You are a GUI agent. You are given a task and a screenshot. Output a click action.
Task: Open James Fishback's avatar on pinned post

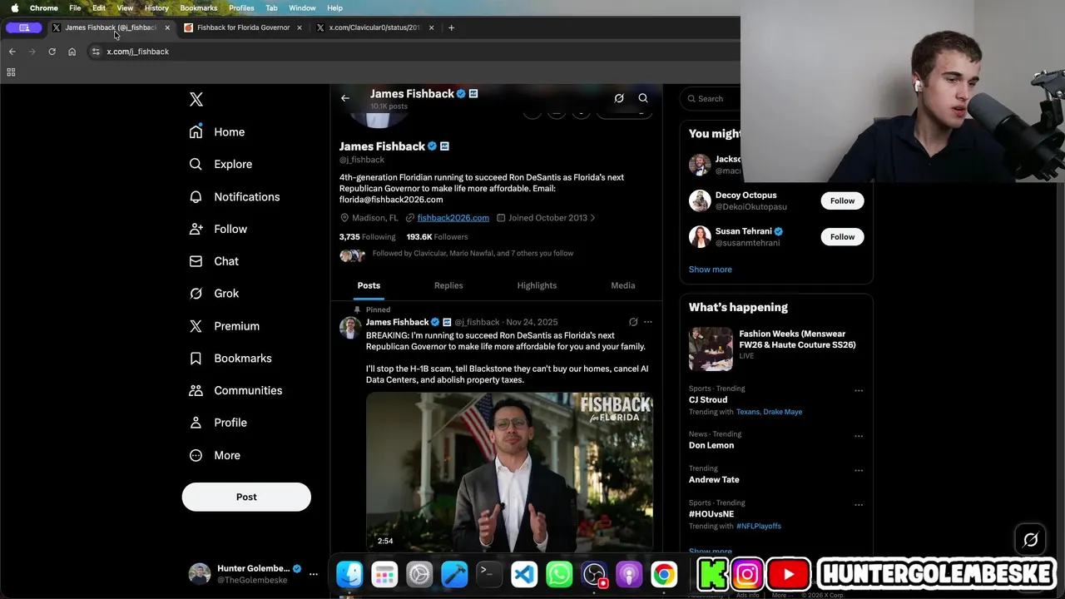[349, 327]
